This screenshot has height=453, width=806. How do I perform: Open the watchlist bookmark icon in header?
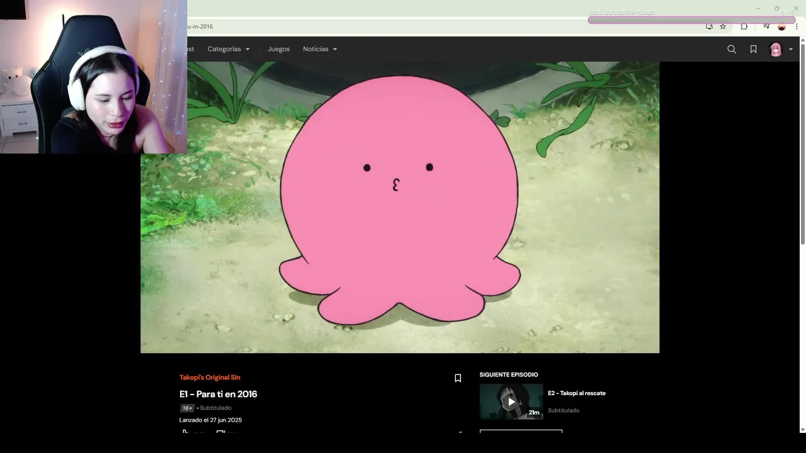[753, 49]
